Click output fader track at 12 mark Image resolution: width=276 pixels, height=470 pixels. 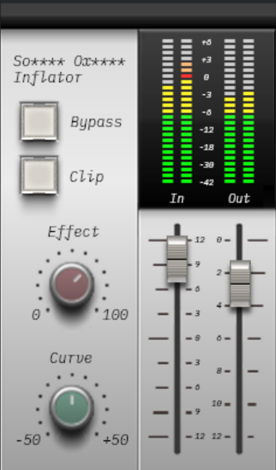pos(239,437)
